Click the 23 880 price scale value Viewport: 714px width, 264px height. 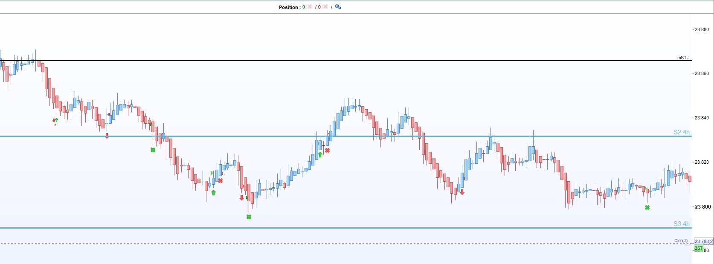[702, 29]
